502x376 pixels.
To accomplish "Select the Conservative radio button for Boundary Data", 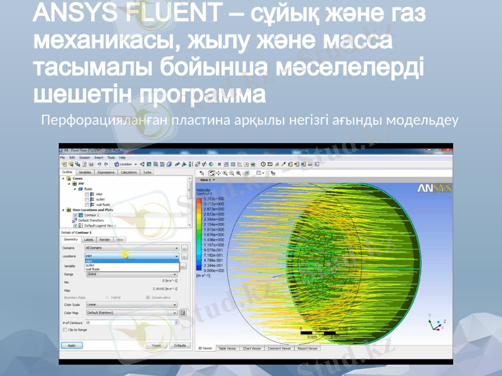I will point(148,296).
